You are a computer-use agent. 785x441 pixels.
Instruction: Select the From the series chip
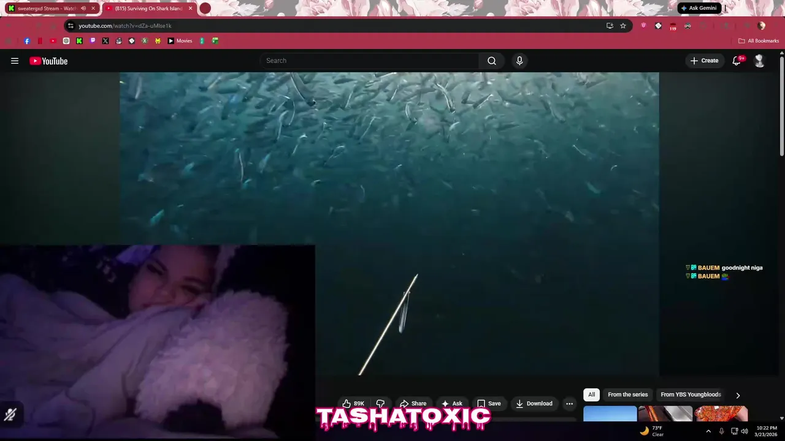tap(627, 395)
